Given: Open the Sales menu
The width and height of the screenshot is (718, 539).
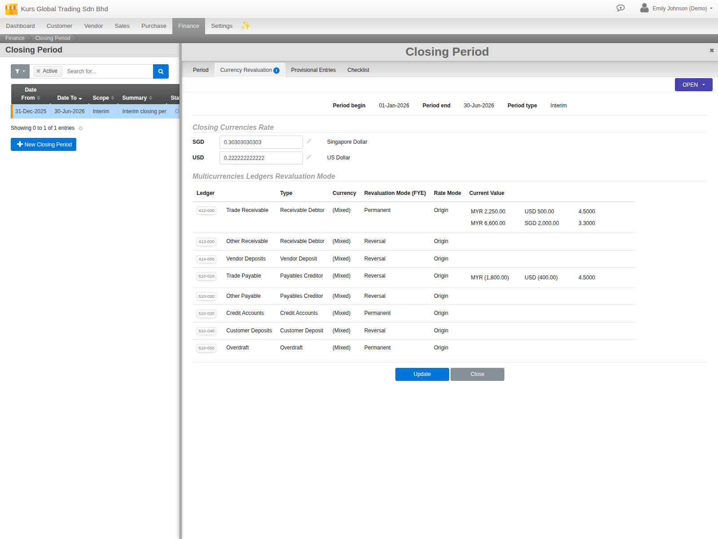Looking at the screenshot, I should (x=122, y=26).
